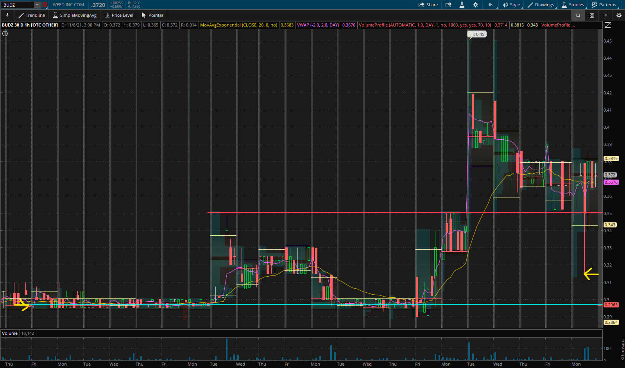The height and width of the screenshot is (368, 625).
Task: Click the 0.372 last price axis label
Action: click(610, 175)
